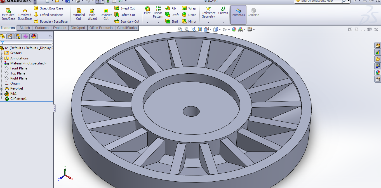Expand the Reference Geometry dropdown arrow

pyautogui.click(x=208, y=22)
